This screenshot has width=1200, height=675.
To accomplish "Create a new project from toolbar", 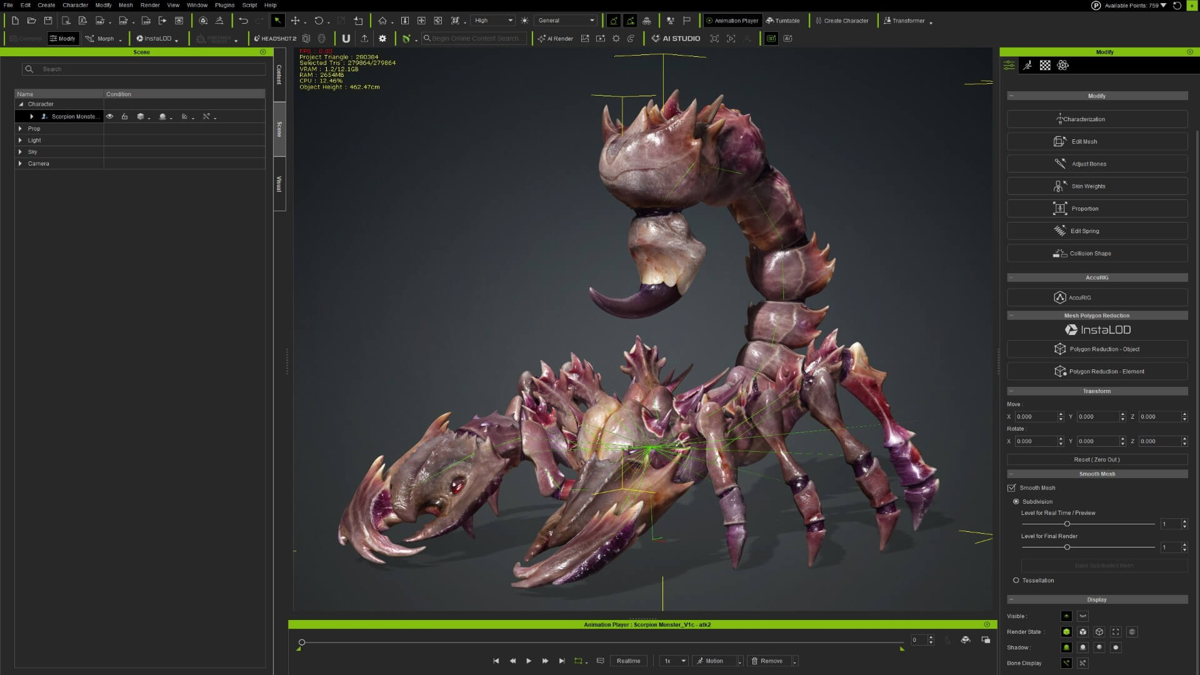I will (x=15, y=21).
